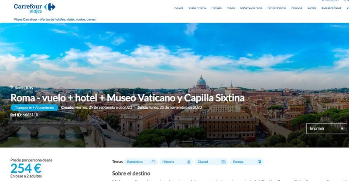The width and height of the screenshot is (349, 181).
Task: Go to the Hoteles section
Action: [216, 8]
